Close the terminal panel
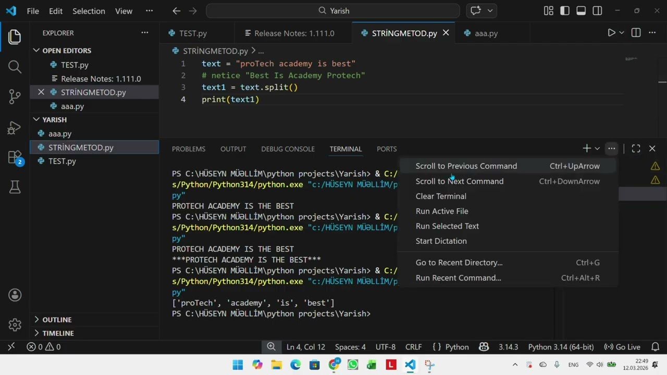The image size is (667, 375). [x=652, y=148]
